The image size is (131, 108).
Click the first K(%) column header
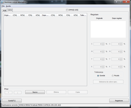click(38, 15)
